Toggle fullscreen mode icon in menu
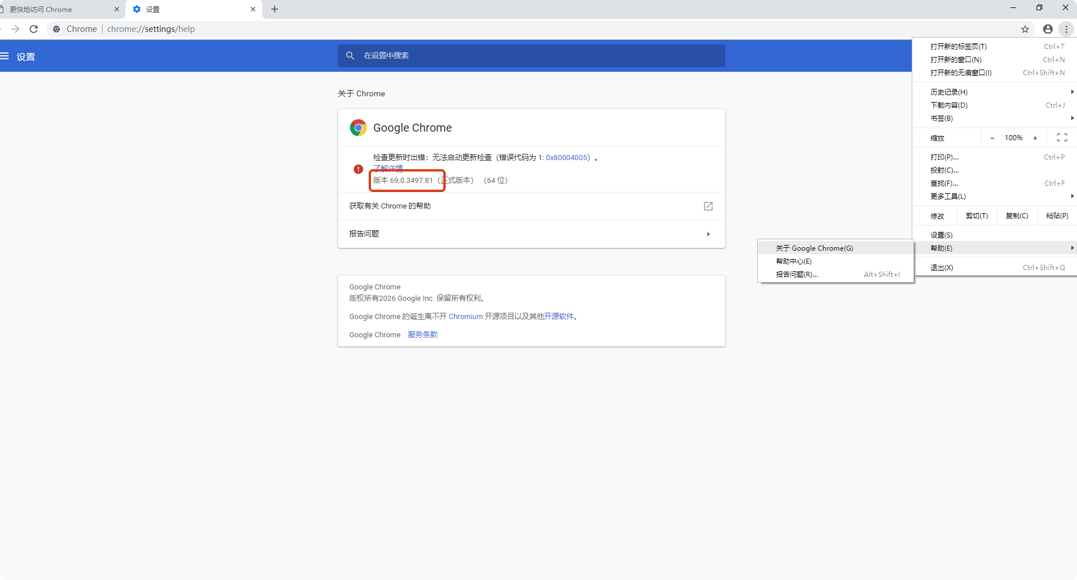This screenshot has width=1077, height=580. pyautogui.click(x=1062, y=137)
